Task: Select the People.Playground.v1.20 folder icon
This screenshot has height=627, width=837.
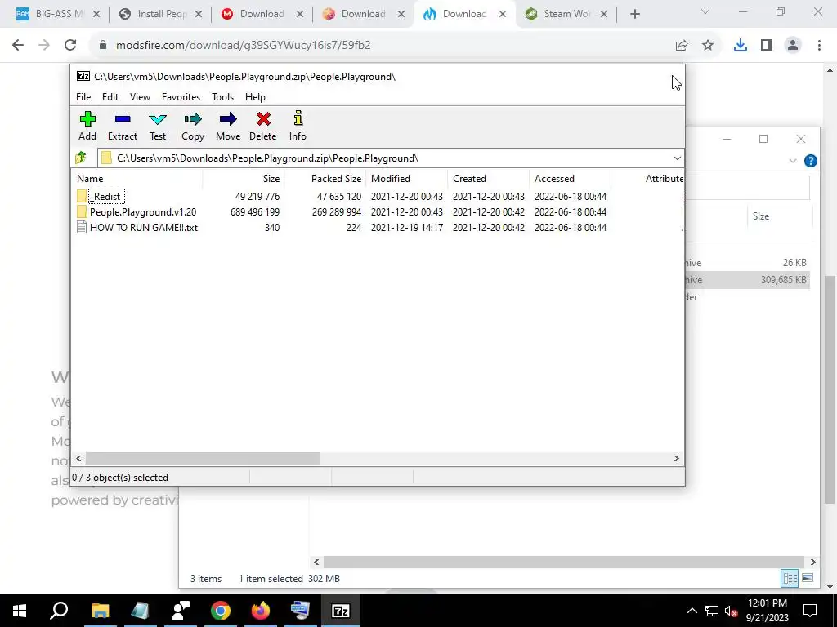Action: pos(81,211)
